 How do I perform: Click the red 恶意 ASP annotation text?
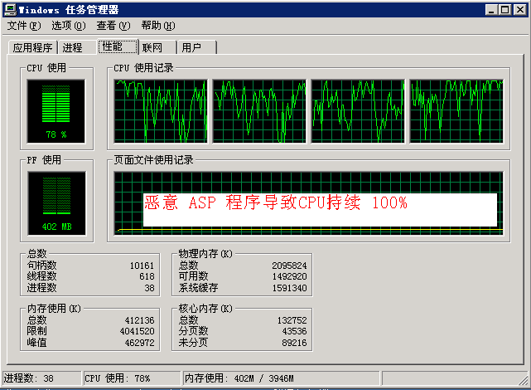[x=276, y=203]
